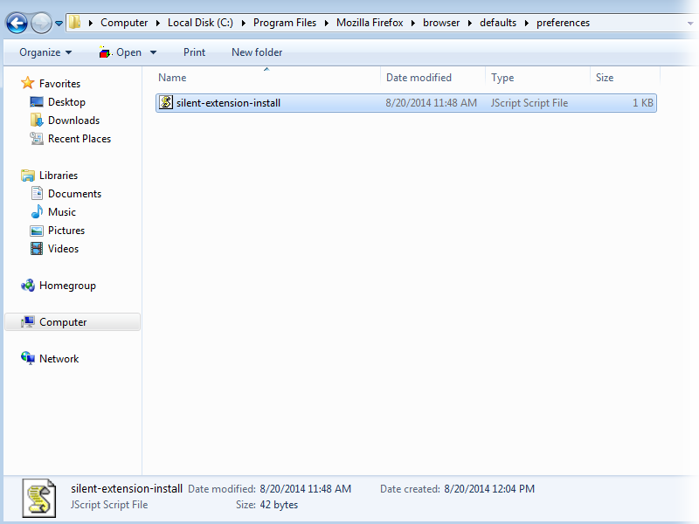Select Favorites in the navigation pane
This screenshot has width=699, height=524.
click(x=59, y=83)
